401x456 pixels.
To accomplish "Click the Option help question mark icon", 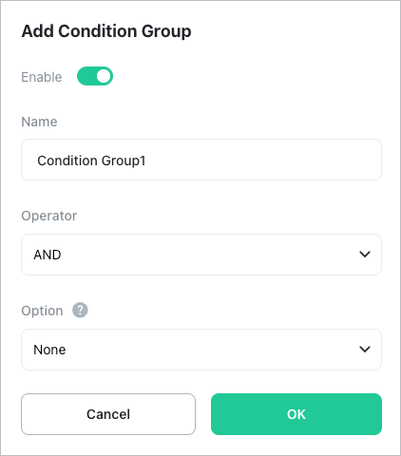I will click(x=80, y=311).
